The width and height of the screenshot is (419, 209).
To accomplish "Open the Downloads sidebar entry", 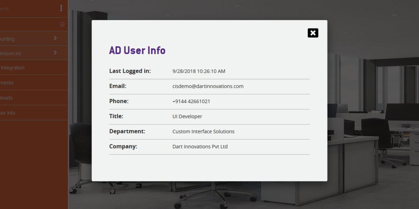I will pyautogui.click(x=14, y=98).
